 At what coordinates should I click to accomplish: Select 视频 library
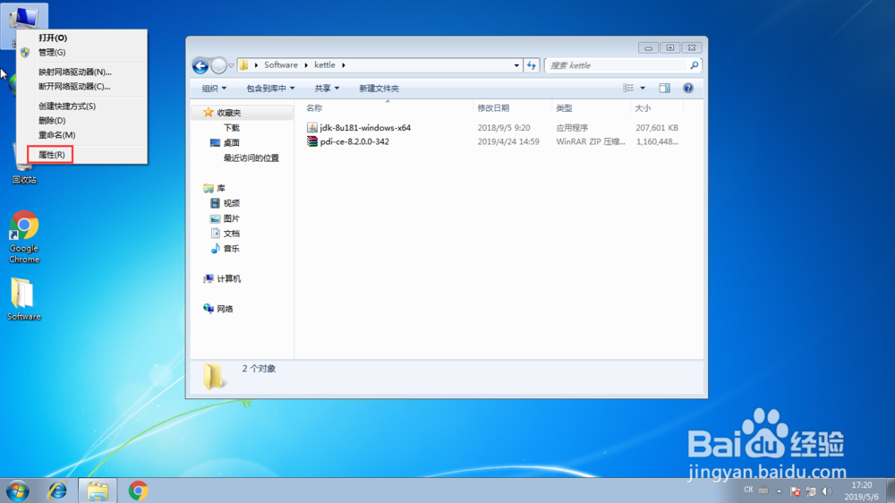[231, 203]
